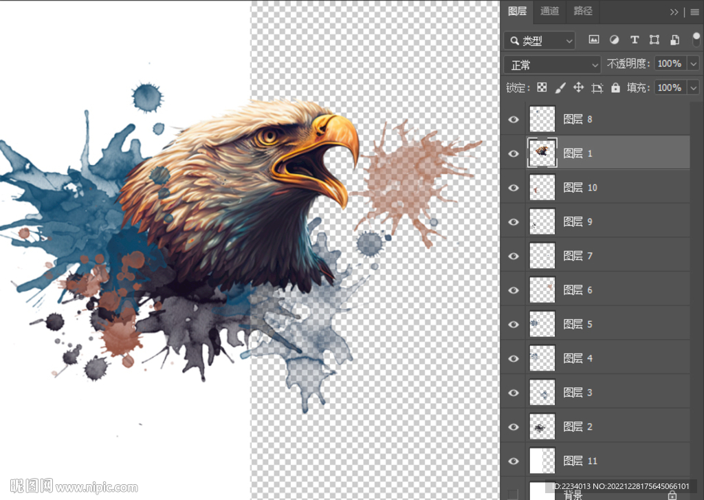Viewport: 704px width, 500px height.
Task: Filter for type layers icon
Action: pos(635,40)
